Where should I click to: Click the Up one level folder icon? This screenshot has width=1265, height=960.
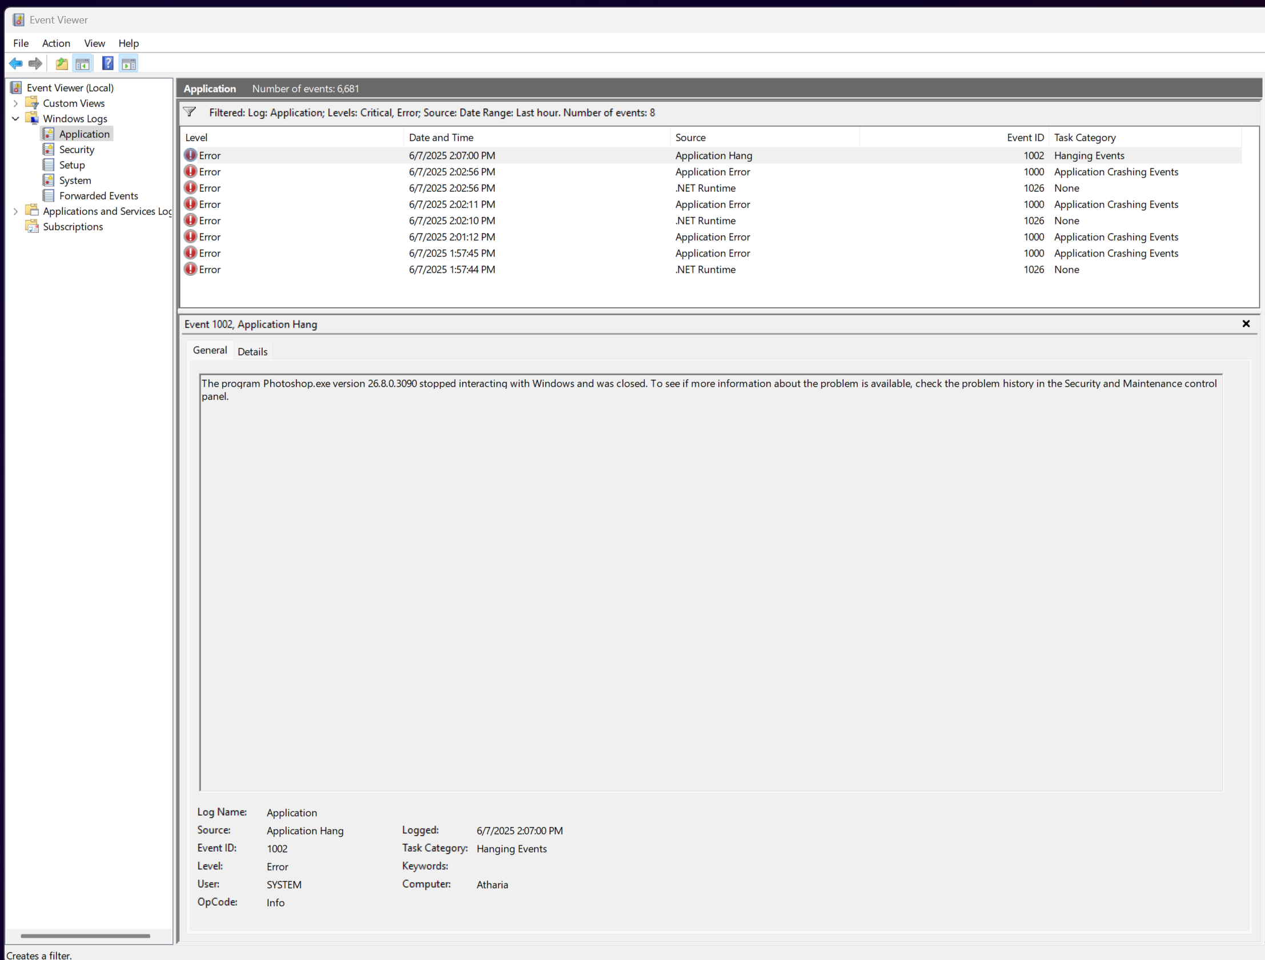[61, 63]
